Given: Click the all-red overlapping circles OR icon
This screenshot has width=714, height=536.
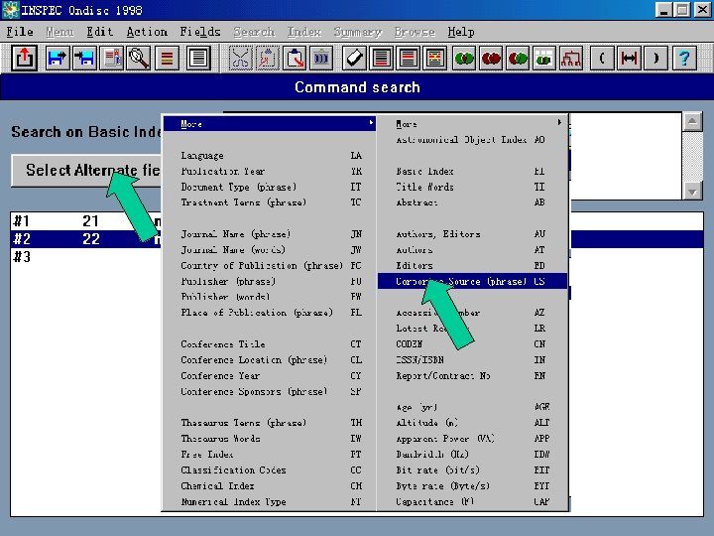Looking at the screenshot, I should (x=491, y=58).
